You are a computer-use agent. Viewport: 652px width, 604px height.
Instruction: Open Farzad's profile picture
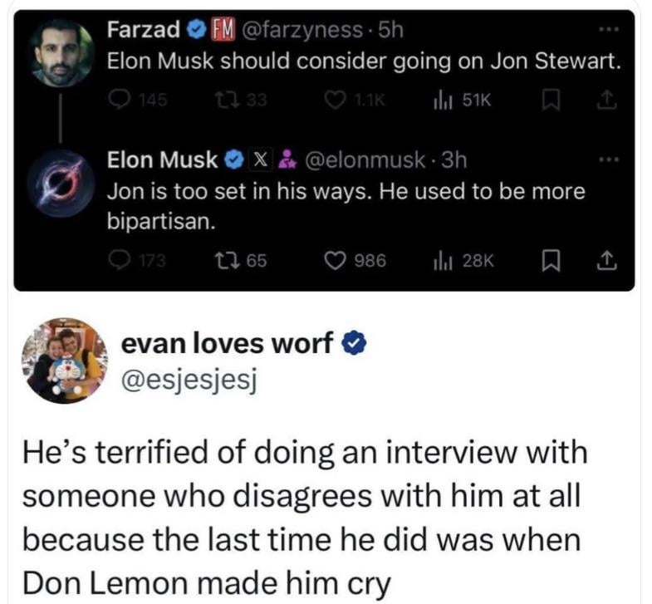(61, 51)
